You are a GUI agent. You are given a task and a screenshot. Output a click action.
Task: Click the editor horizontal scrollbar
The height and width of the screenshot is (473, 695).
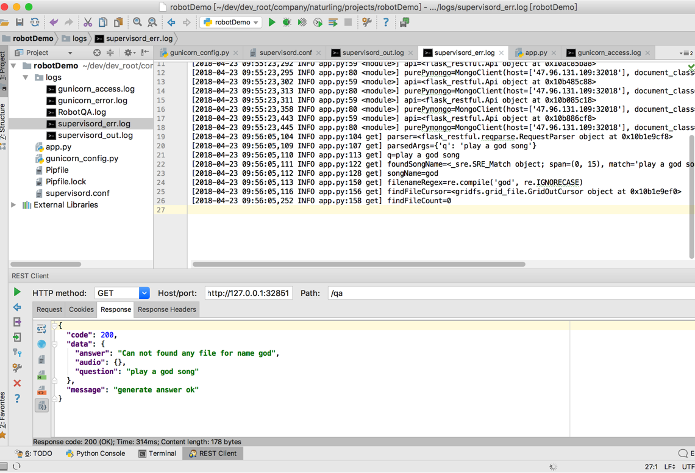click(358, 264)
